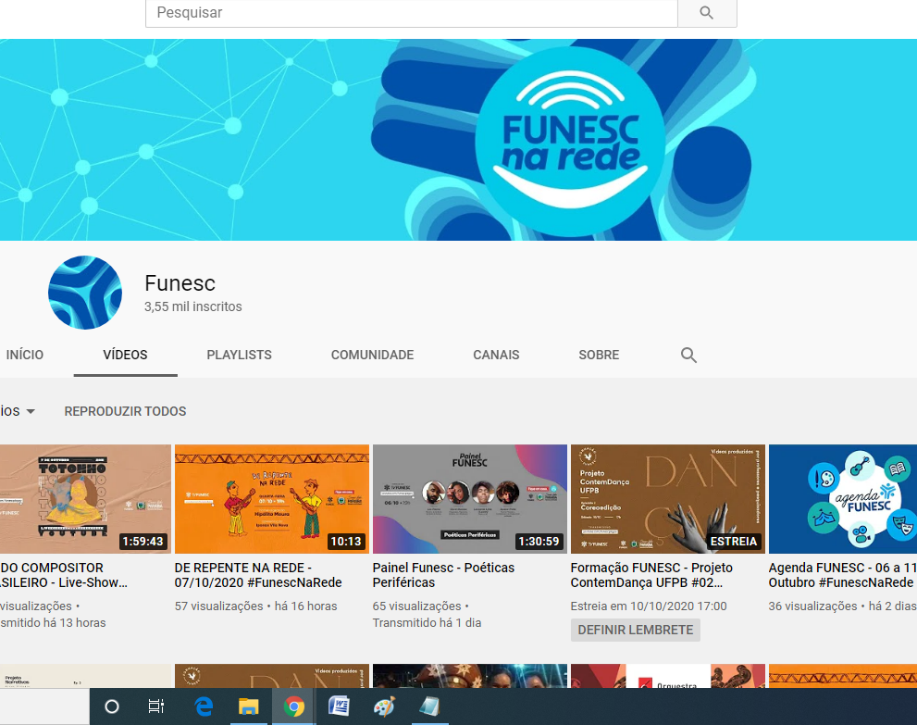The width and height of the screenshot is (917, 725).
Task: Open Microsoft Word from the taskbar
Action: tap(340, 706)
